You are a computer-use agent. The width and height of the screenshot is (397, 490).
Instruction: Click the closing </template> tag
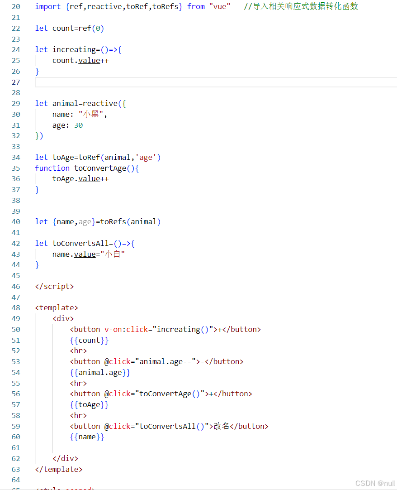point(59,469)
